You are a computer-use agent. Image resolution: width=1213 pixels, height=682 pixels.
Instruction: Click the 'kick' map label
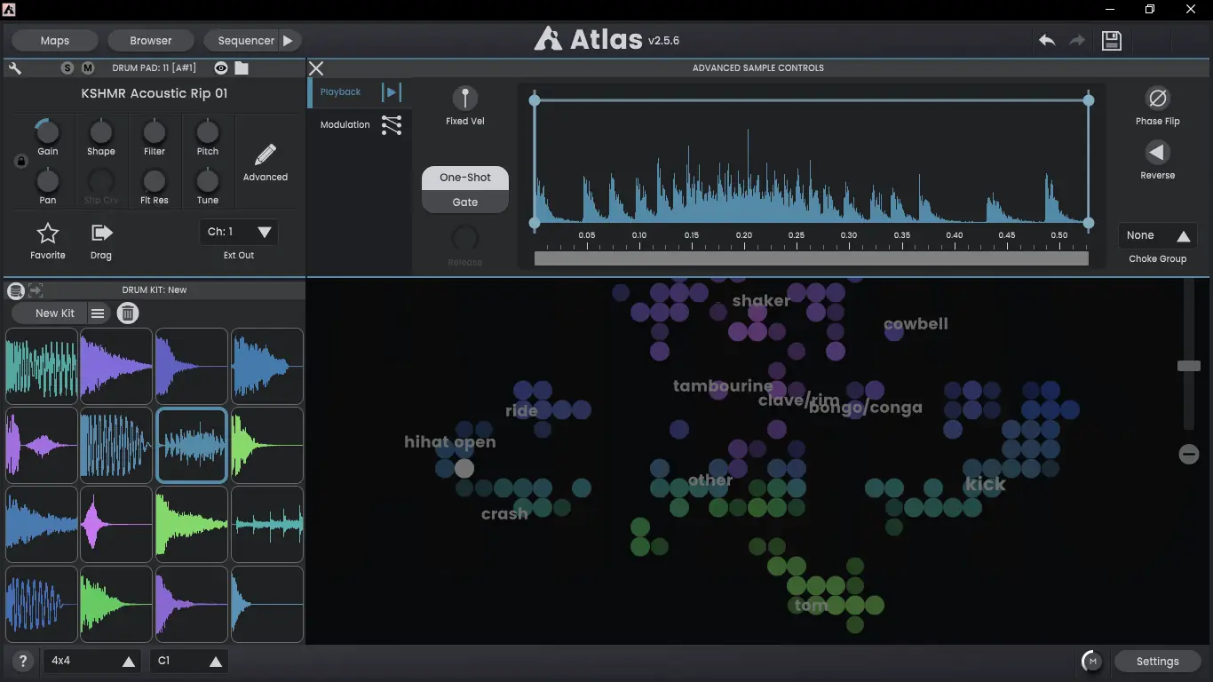[x=985, y=484]
